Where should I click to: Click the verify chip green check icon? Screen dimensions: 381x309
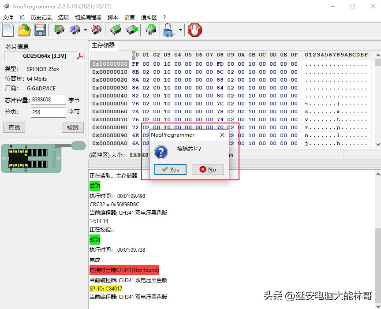116,30
